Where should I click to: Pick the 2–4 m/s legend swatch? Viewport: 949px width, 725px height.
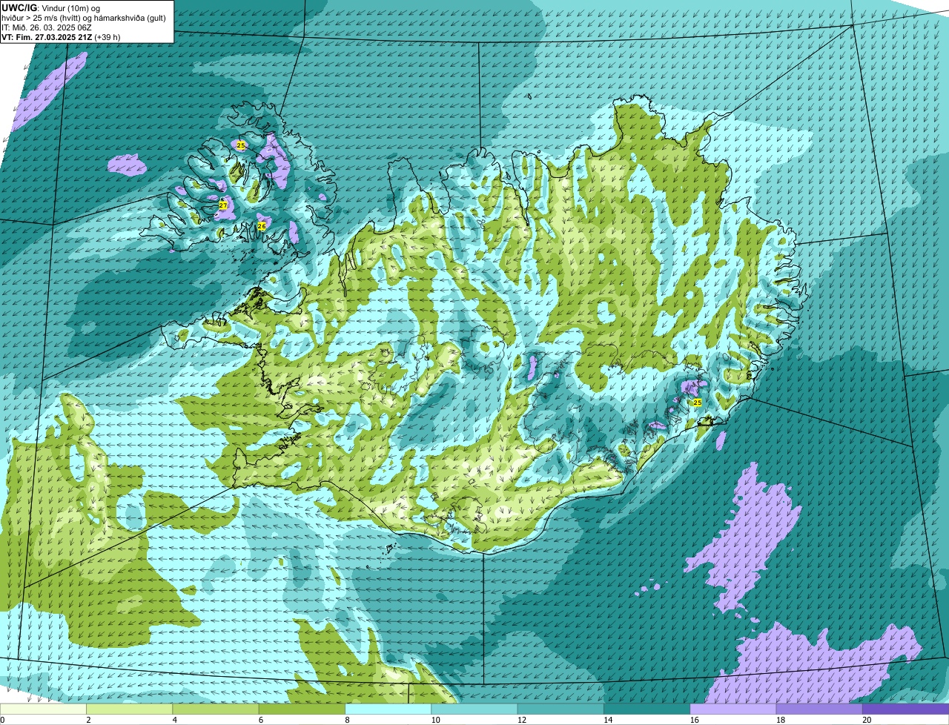click(x=130, y=709)
